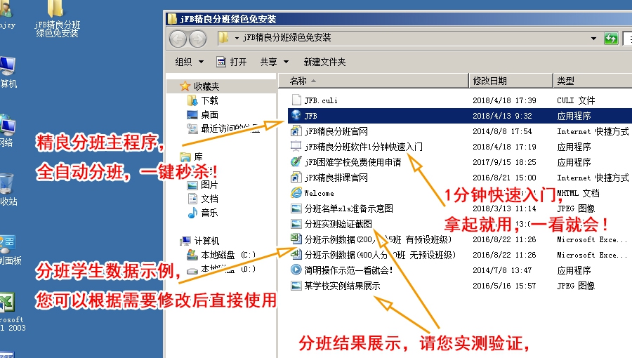Select the 某学校实例结果展示 image icon
Image resolution: width=632 pixels, height=358 pixels.
pos(296,286)
